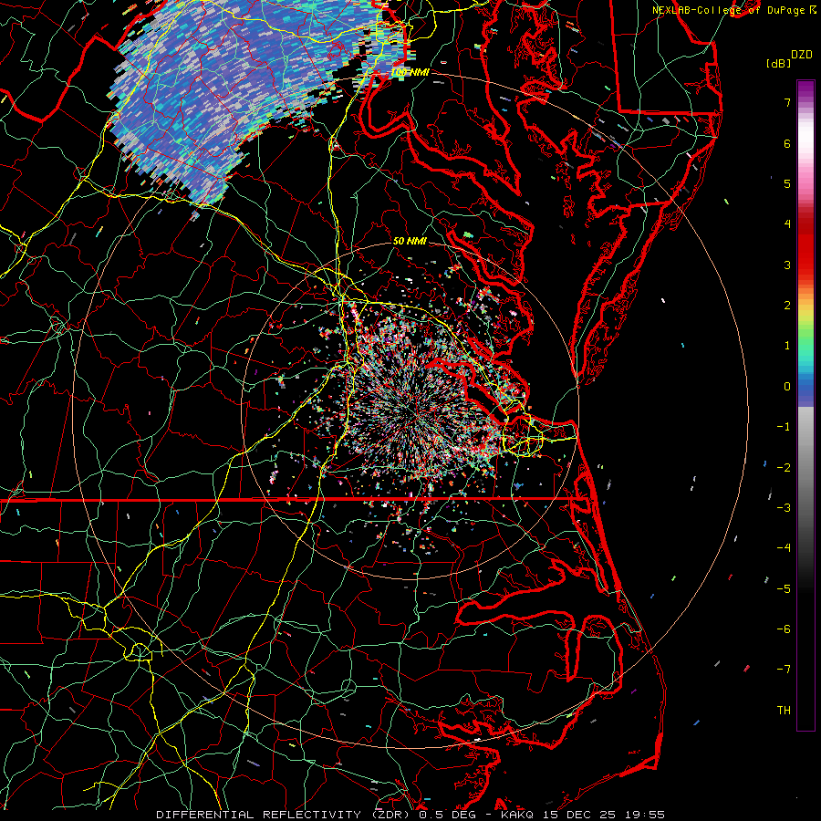This screenshot has width=821, height=821.
Task: Click legend value "0" on the scale
Action: pos(786,387)
